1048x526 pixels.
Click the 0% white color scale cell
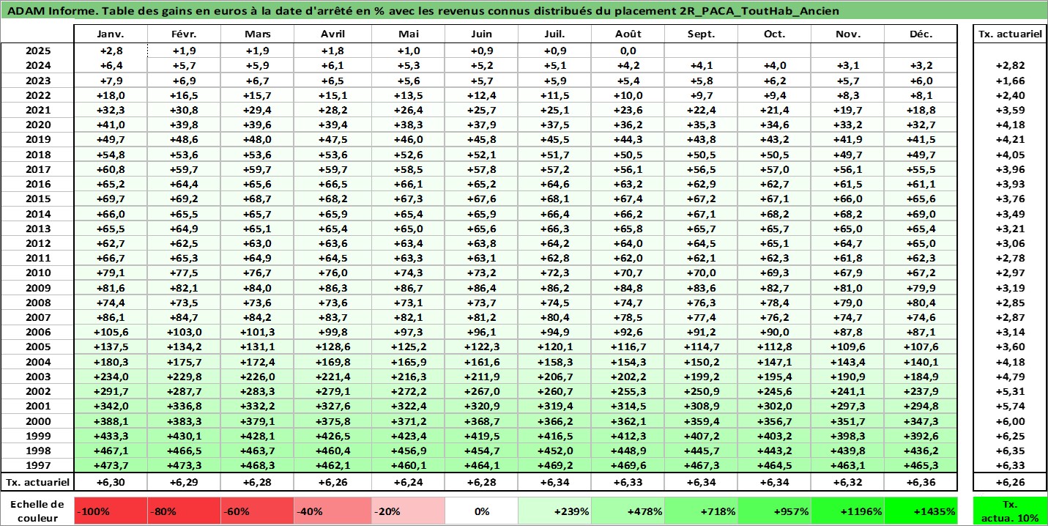point(480,511)
